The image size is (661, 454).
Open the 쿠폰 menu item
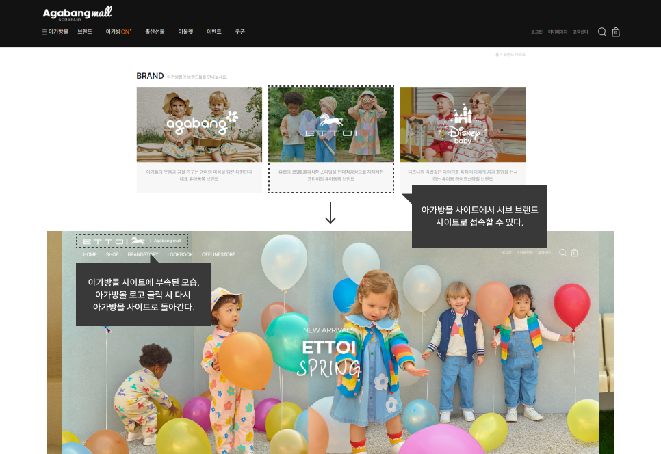click(240, 32)
